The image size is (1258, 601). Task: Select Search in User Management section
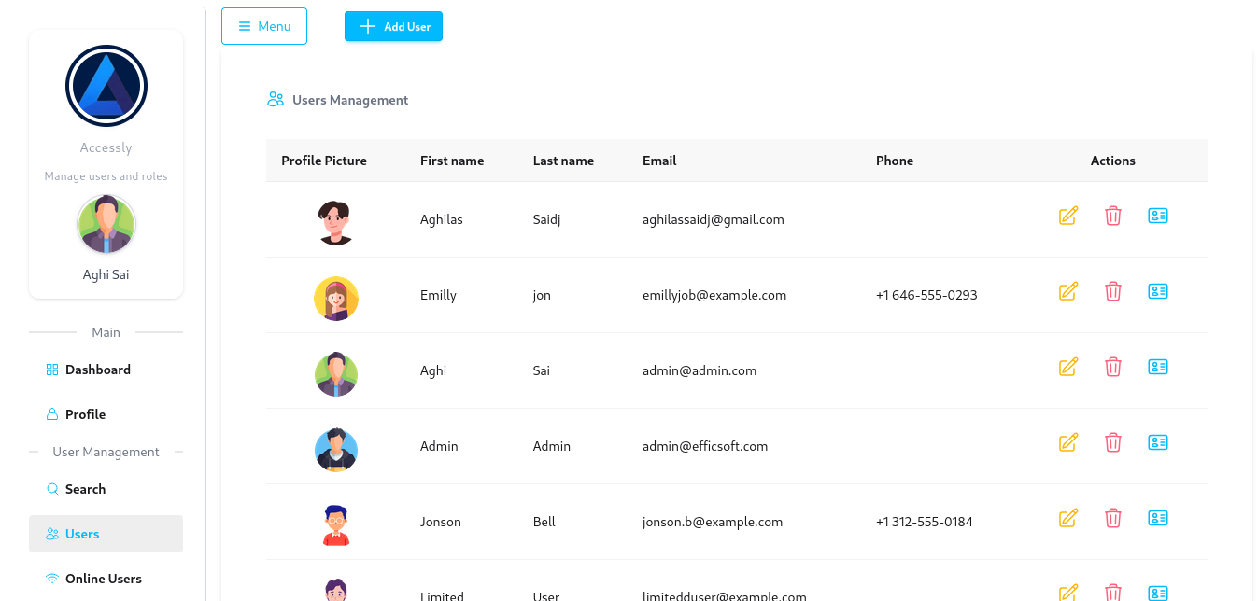[x=85, y=489]
